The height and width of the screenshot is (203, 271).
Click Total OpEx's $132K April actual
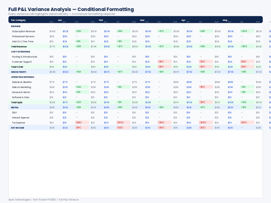tap(189, 103)
